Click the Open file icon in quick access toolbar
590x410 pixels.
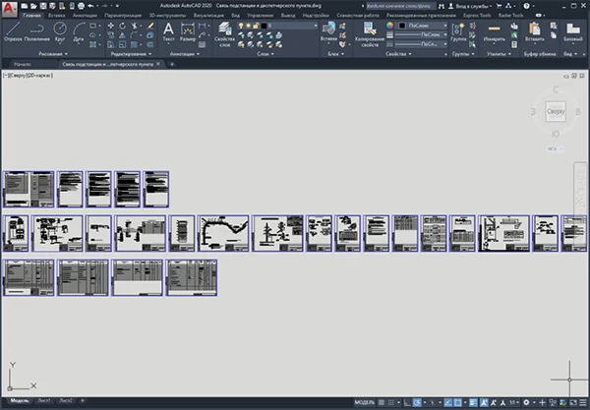click(x=33, y=6)
